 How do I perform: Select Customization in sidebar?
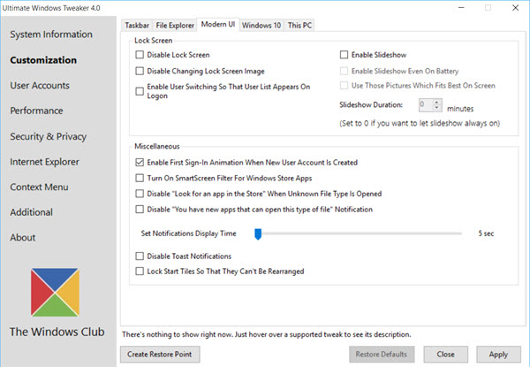[x=43, y=60]
